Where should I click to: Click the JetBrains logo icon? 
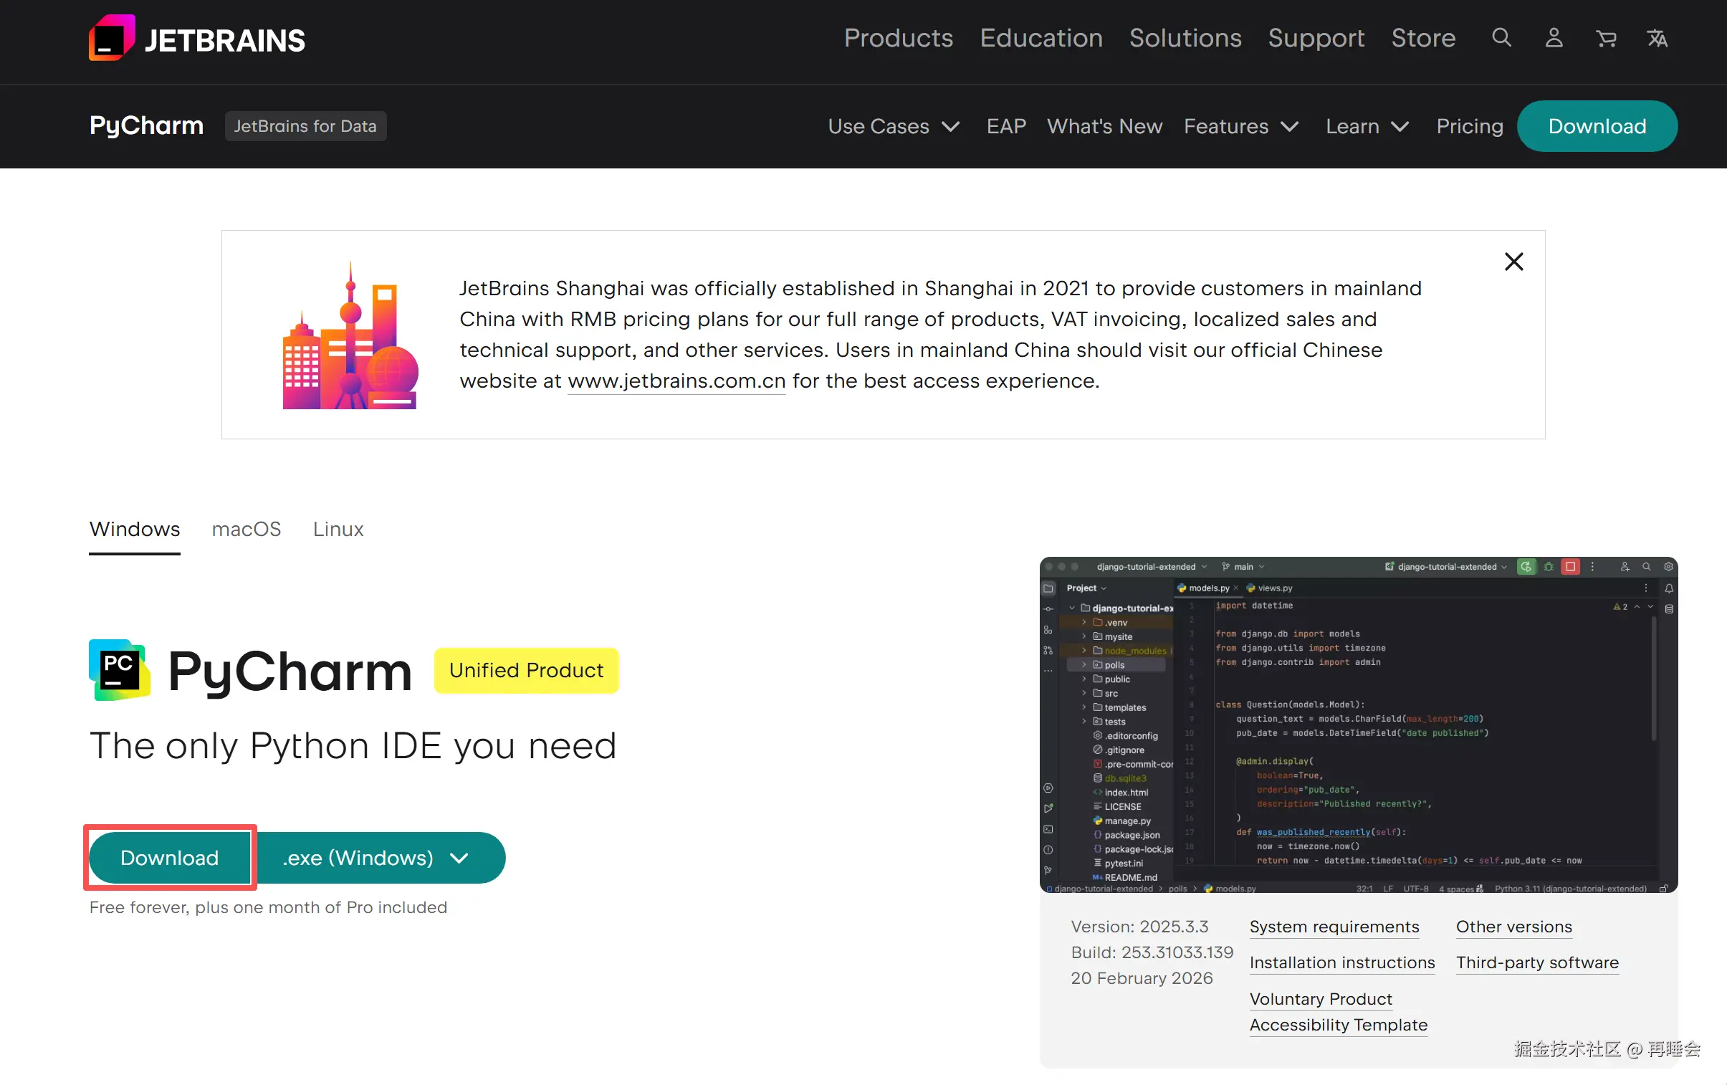pos(111,39)
